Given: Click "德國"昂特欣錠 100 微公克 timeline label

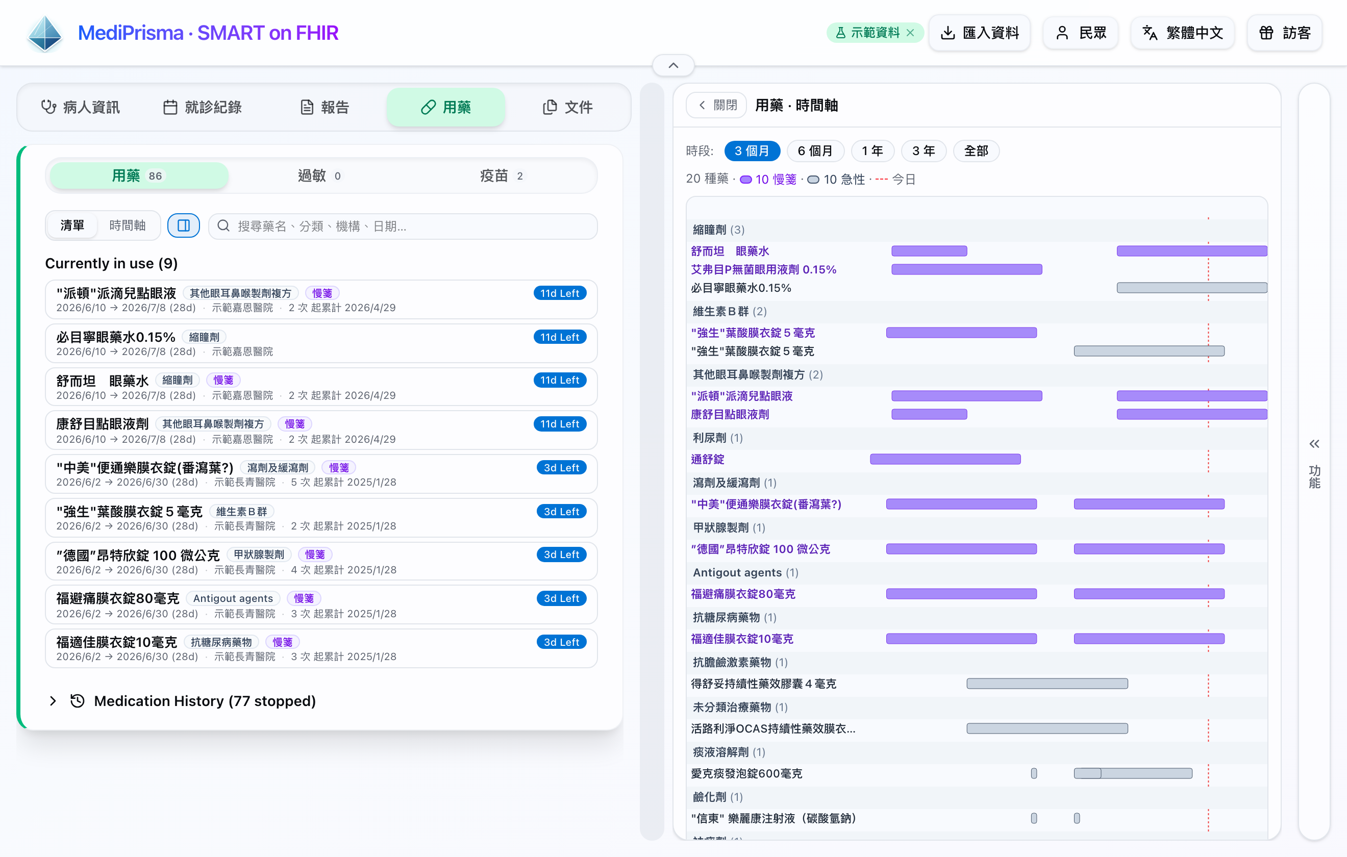Looking at the screenshot, I should 761,549.
